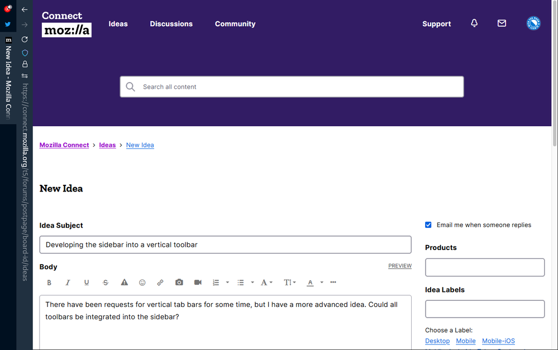Go to the Mozilla Connect home logo
This screenshot has width=558, height=350.
pos(66,24)
